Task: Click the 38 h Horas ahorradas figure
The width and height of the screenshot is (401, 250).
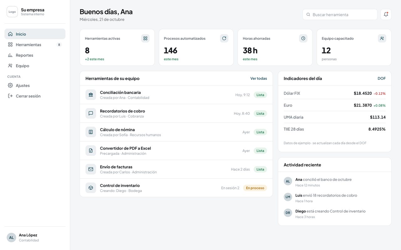Action: pyautogui.click(x=250, y=50)
